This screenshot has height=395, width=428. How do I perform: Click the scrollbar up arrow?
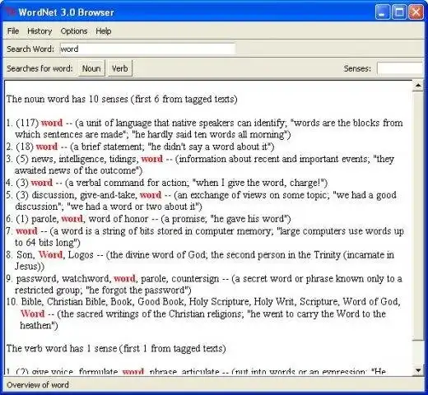click(x=418, y=86)
